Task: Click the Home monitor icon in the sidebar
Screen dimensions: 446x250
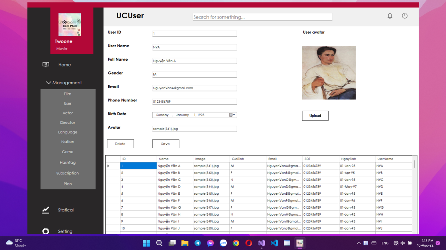Action: pos(46,65)
